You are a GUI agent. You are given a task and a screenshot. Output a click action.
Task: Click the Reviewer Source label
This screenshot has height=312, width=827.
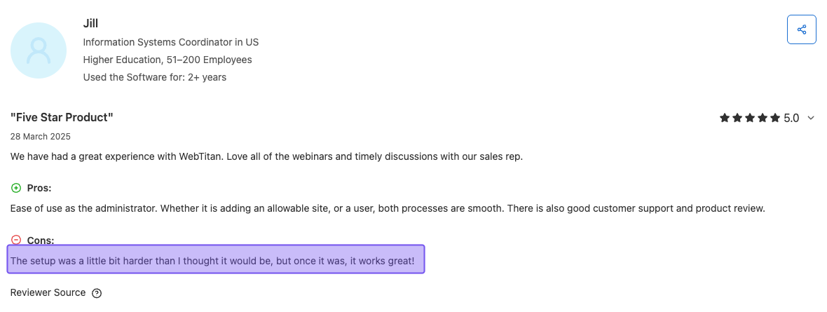click(x=48, y=292)
